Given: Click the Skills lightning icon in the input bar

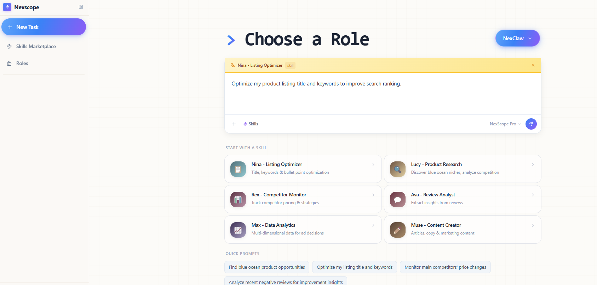Looking at the screenshot, I should [245, 124].
